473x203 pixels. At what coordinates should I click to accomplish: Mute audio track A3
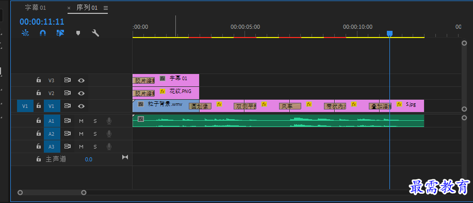[81, 146]
